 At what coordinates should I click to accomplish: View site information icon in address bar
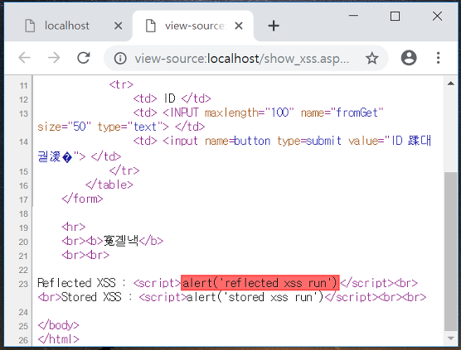click(120, 58)
